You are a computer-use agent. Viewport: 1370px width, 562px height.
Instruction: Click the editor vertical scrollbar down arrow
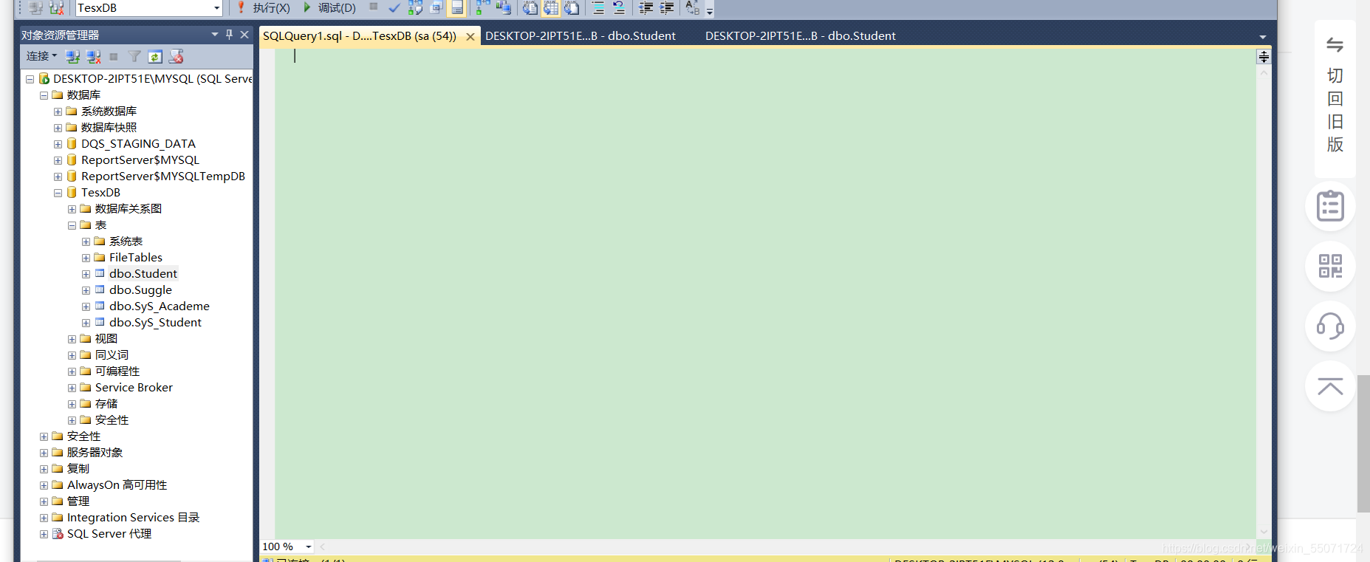tap(1264, 532)
